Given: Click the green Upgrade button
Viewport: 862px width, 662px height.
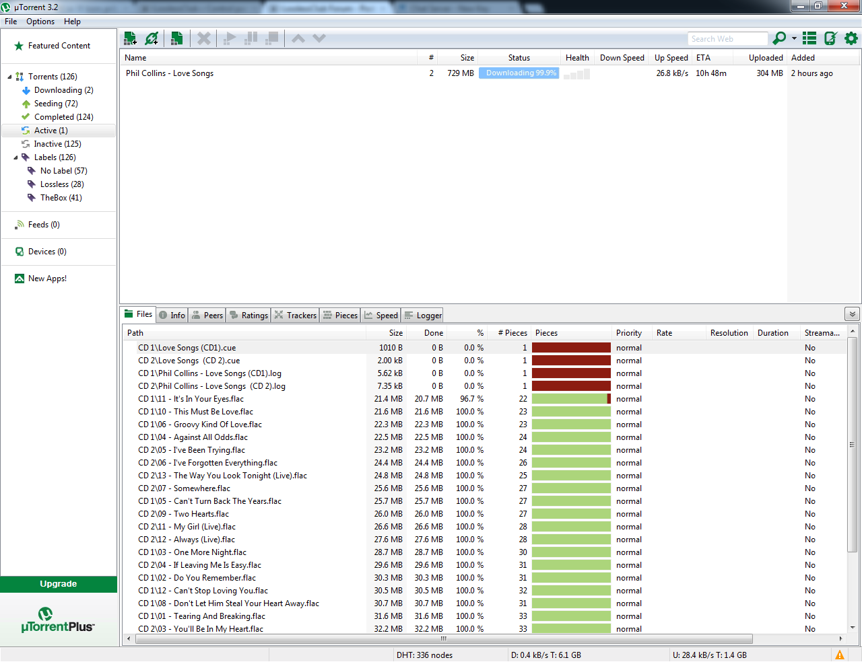Looking at the screenshot, I should click(x=59, y=584).
